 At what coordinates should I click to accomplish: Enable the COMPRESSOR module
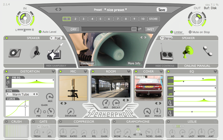tap(61, 121)
